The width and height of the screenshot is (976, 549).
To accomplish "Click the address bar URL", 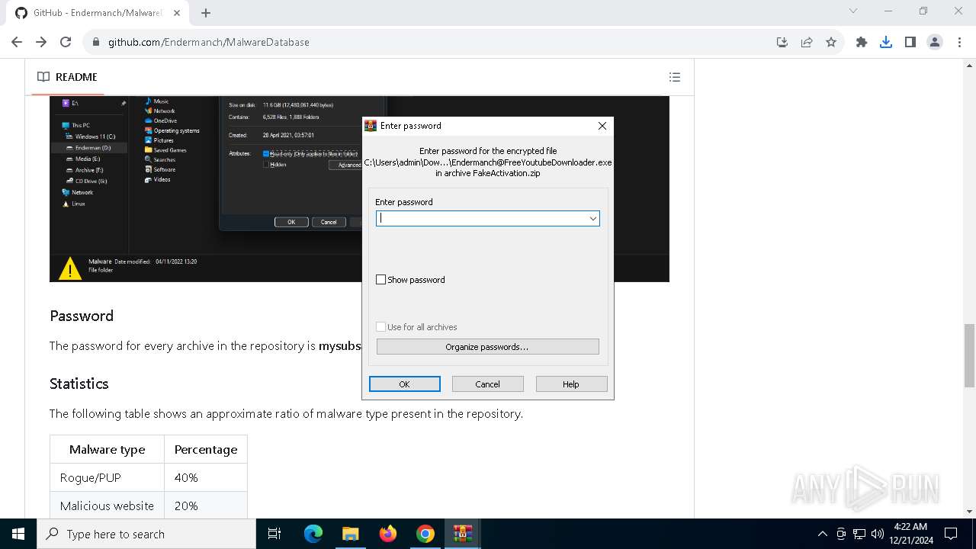I will tap(209, 42).
